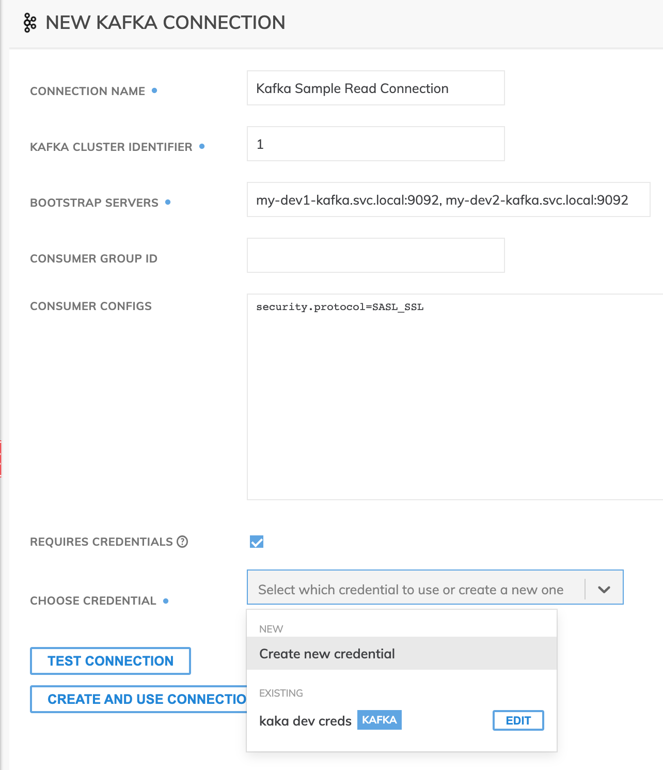The image size is (663, 770).
Task: Focus the Bootstrap Servers field
Action: coord(449,199)
